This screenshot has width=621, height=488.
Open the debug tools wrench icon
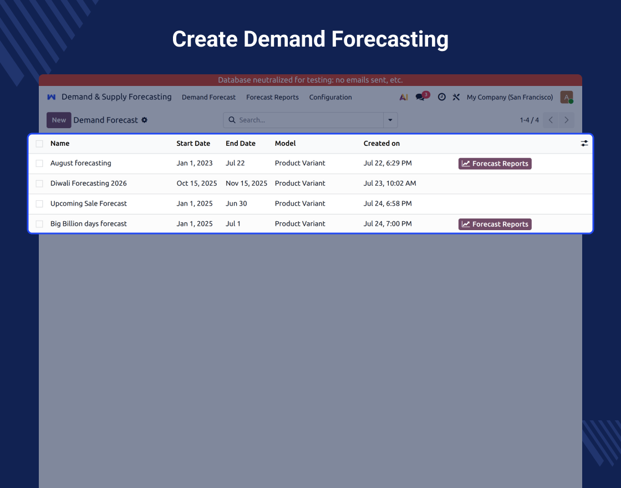[x=456, y=97]
